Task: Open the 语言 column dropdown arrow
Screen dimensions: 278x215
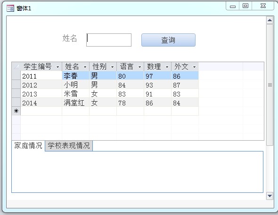Action: click(140, 67)
